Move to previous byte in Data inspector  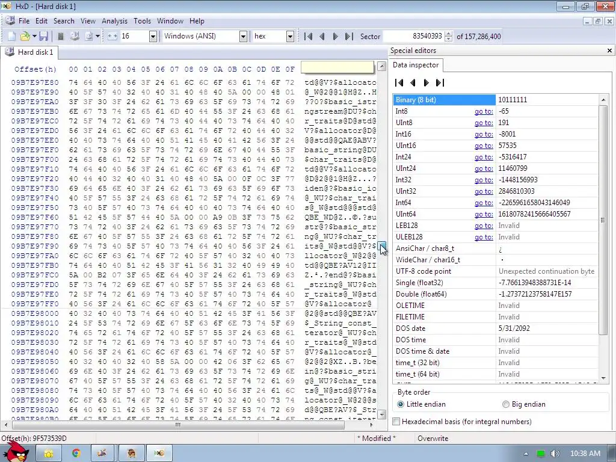click(x=413, y=83)
